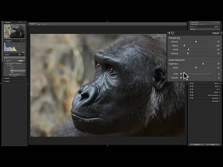Expand the Transform panel
This screenshot has height=167, width=223.
click(x=219, y=98)
